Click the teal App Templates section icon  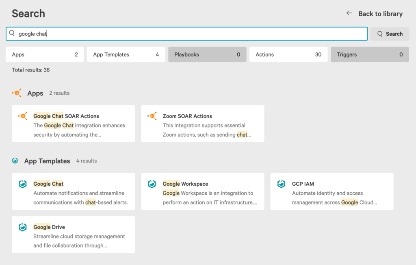click(x=15, y=161)
